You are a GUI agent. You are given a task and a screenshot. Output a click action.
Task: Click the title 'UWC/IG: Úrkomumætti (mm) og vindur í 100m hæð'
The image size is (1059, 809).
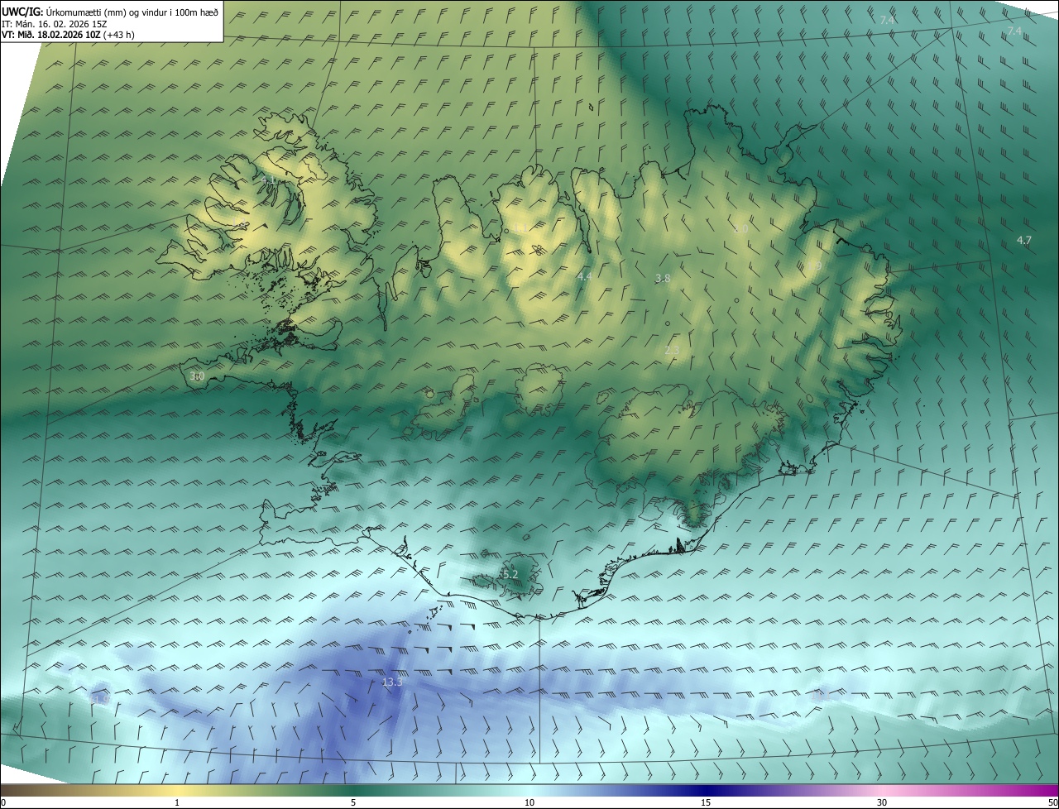point(110,12)
